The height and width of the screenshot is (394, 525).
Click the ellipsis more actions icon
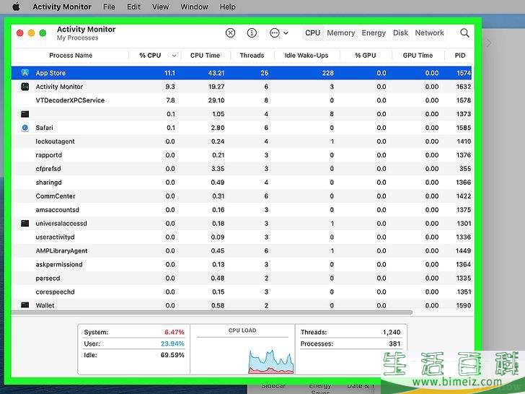(275, 33)
